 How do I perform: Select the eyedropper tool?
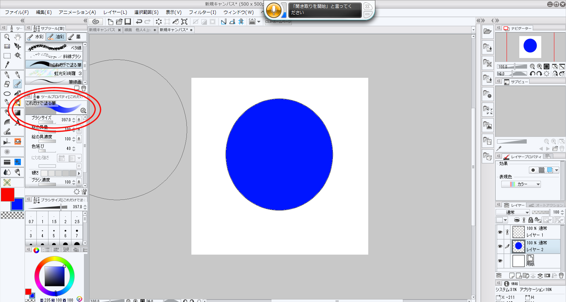(x=7, y=65)
